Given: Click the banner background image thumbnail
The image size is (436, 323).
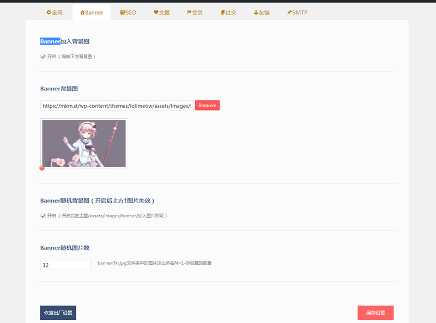Looking at the screenshot, I should (83, 143).
